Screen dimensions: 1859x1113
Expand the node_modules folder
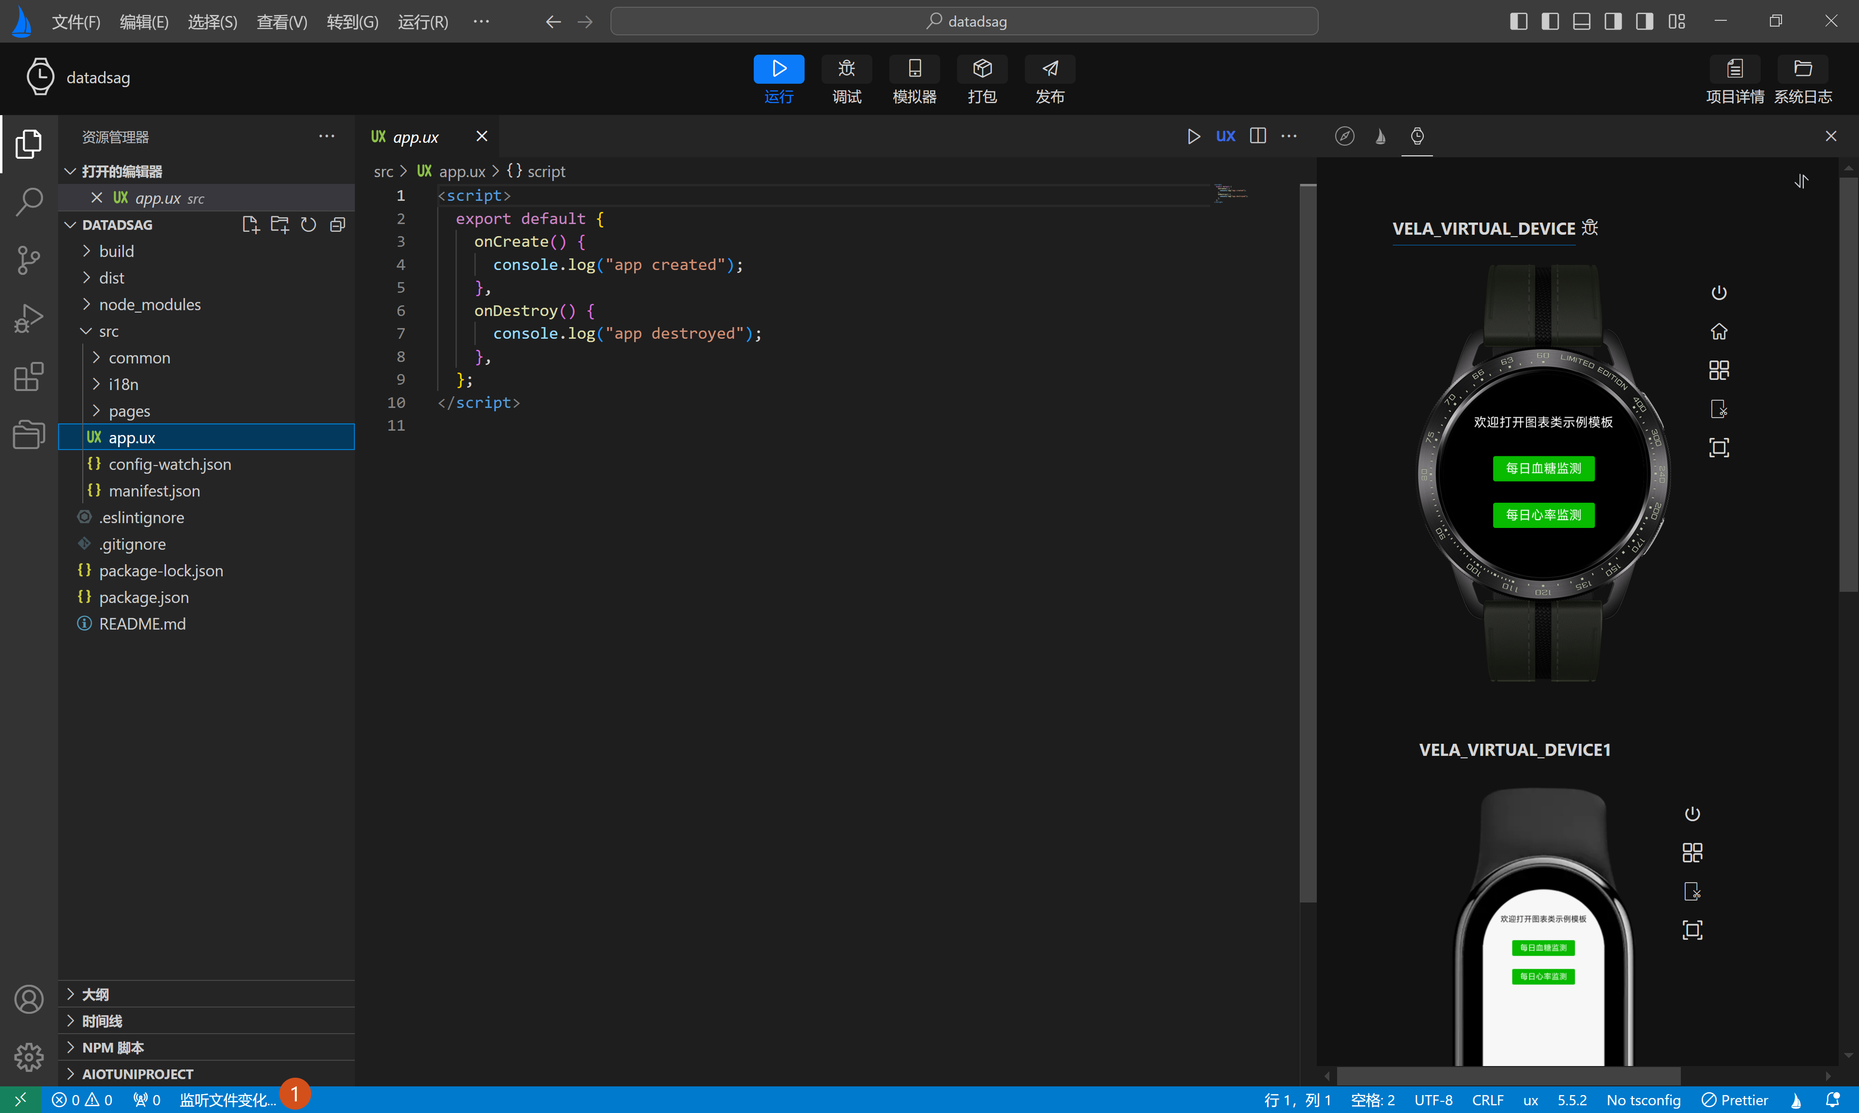[149, 304]
